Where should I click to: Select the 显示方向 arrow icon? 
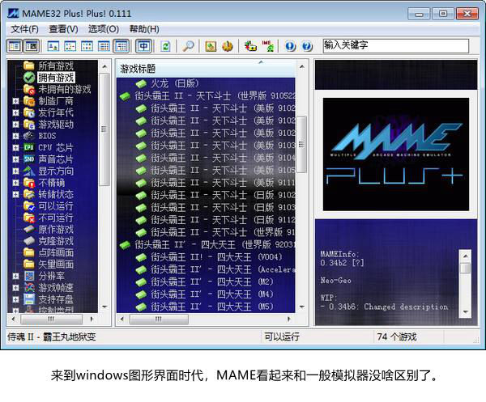tap(29, 171)
